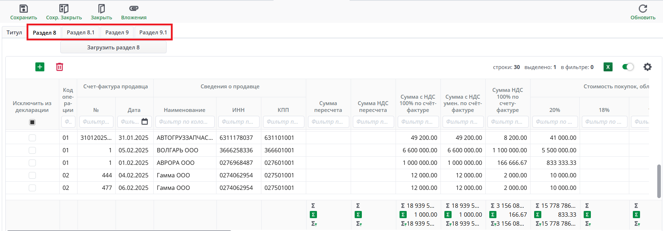The height and width of the screenshot is (231, 663).
Task: Switch to the Раздел 9 tab
Action: 117,33
